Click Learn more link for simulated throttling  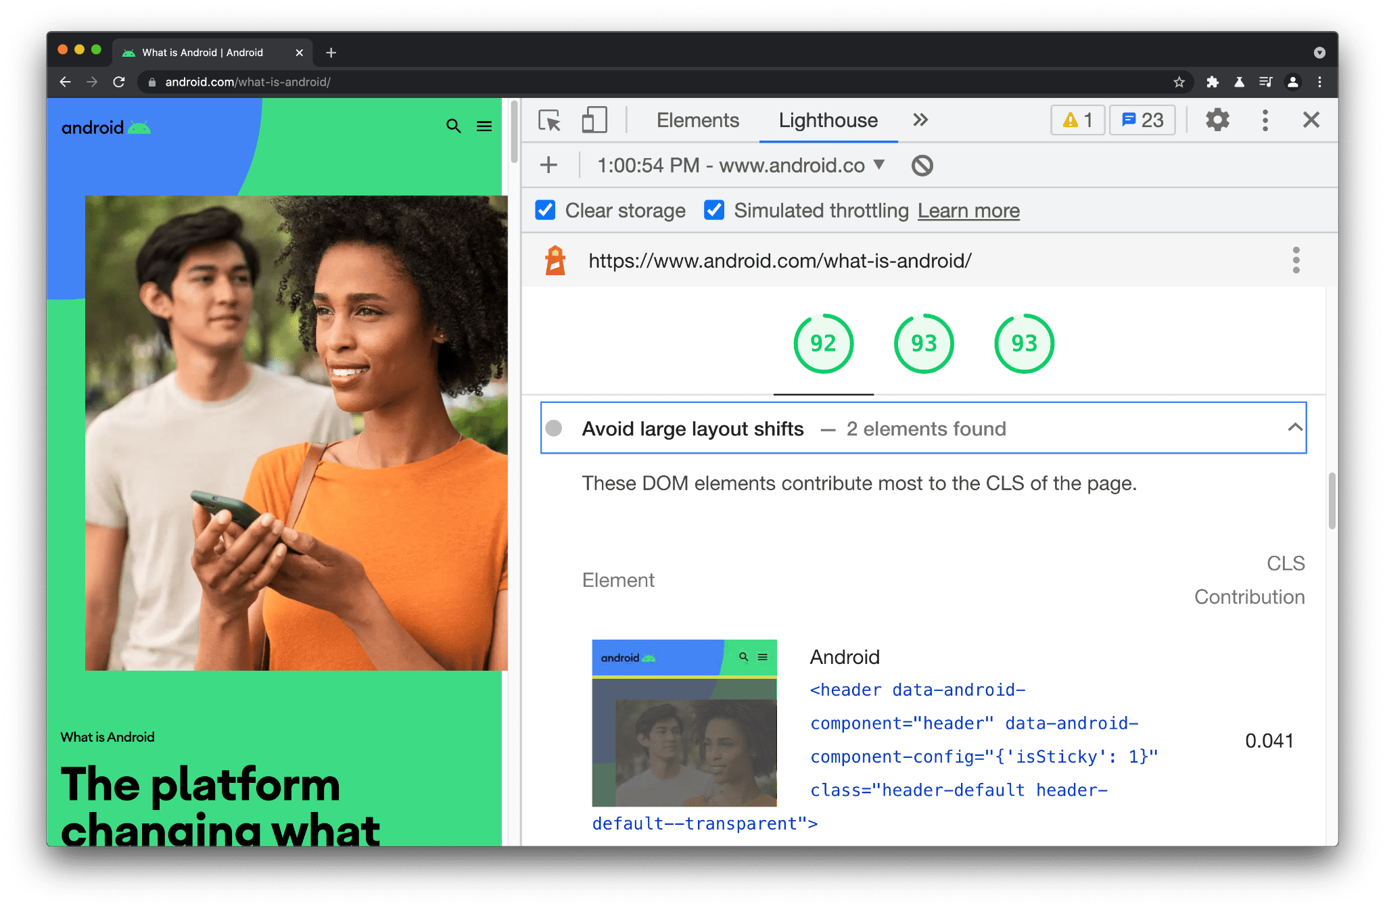point(968,210)
